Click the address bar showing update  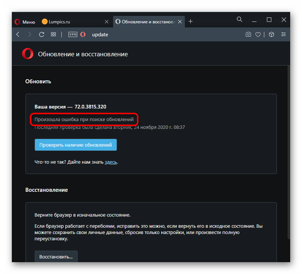coord(148,34)
